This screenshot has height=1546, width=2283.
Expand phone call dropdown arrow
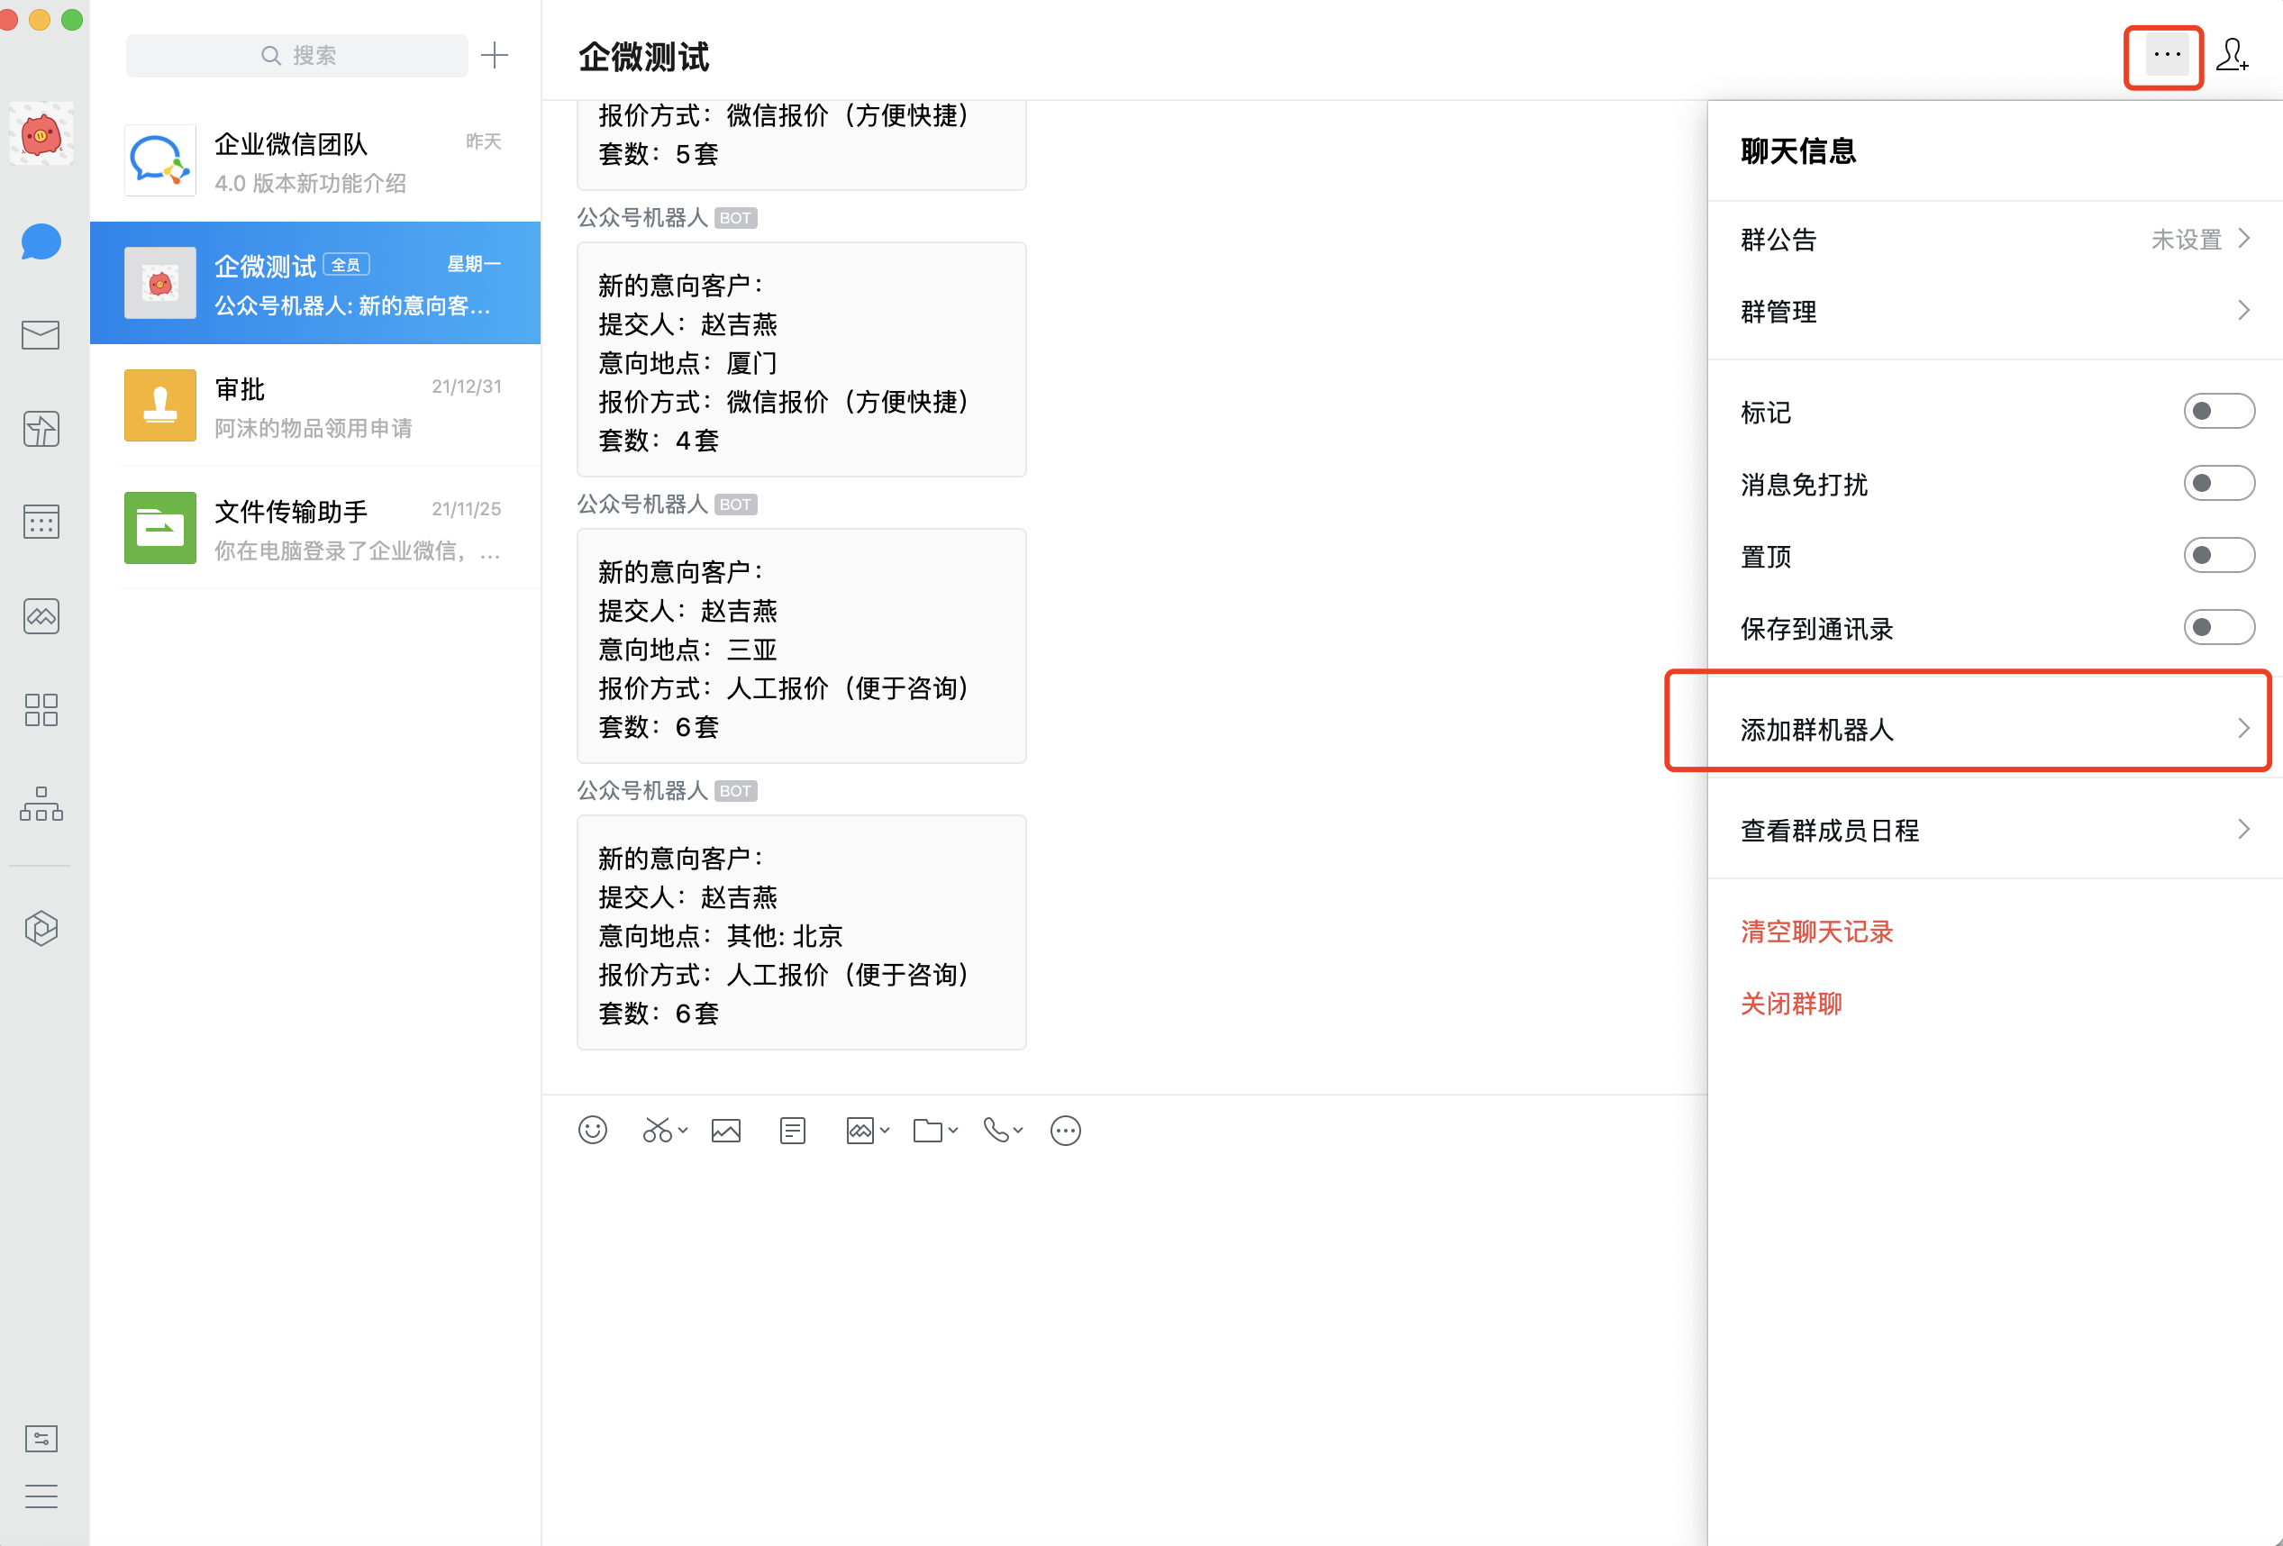click(x=1019, y=1131)
